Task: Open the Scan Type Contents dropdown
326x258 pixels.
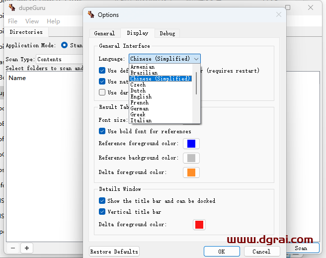Action: click(60, 59)
